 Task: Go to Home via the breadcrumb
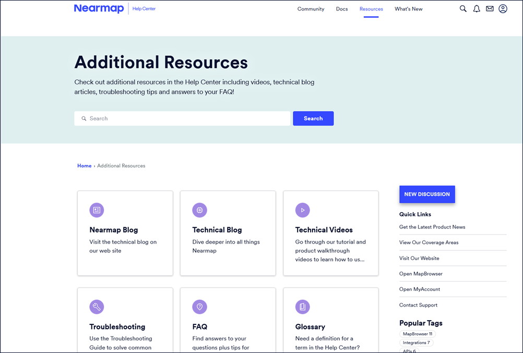[85, 166]
